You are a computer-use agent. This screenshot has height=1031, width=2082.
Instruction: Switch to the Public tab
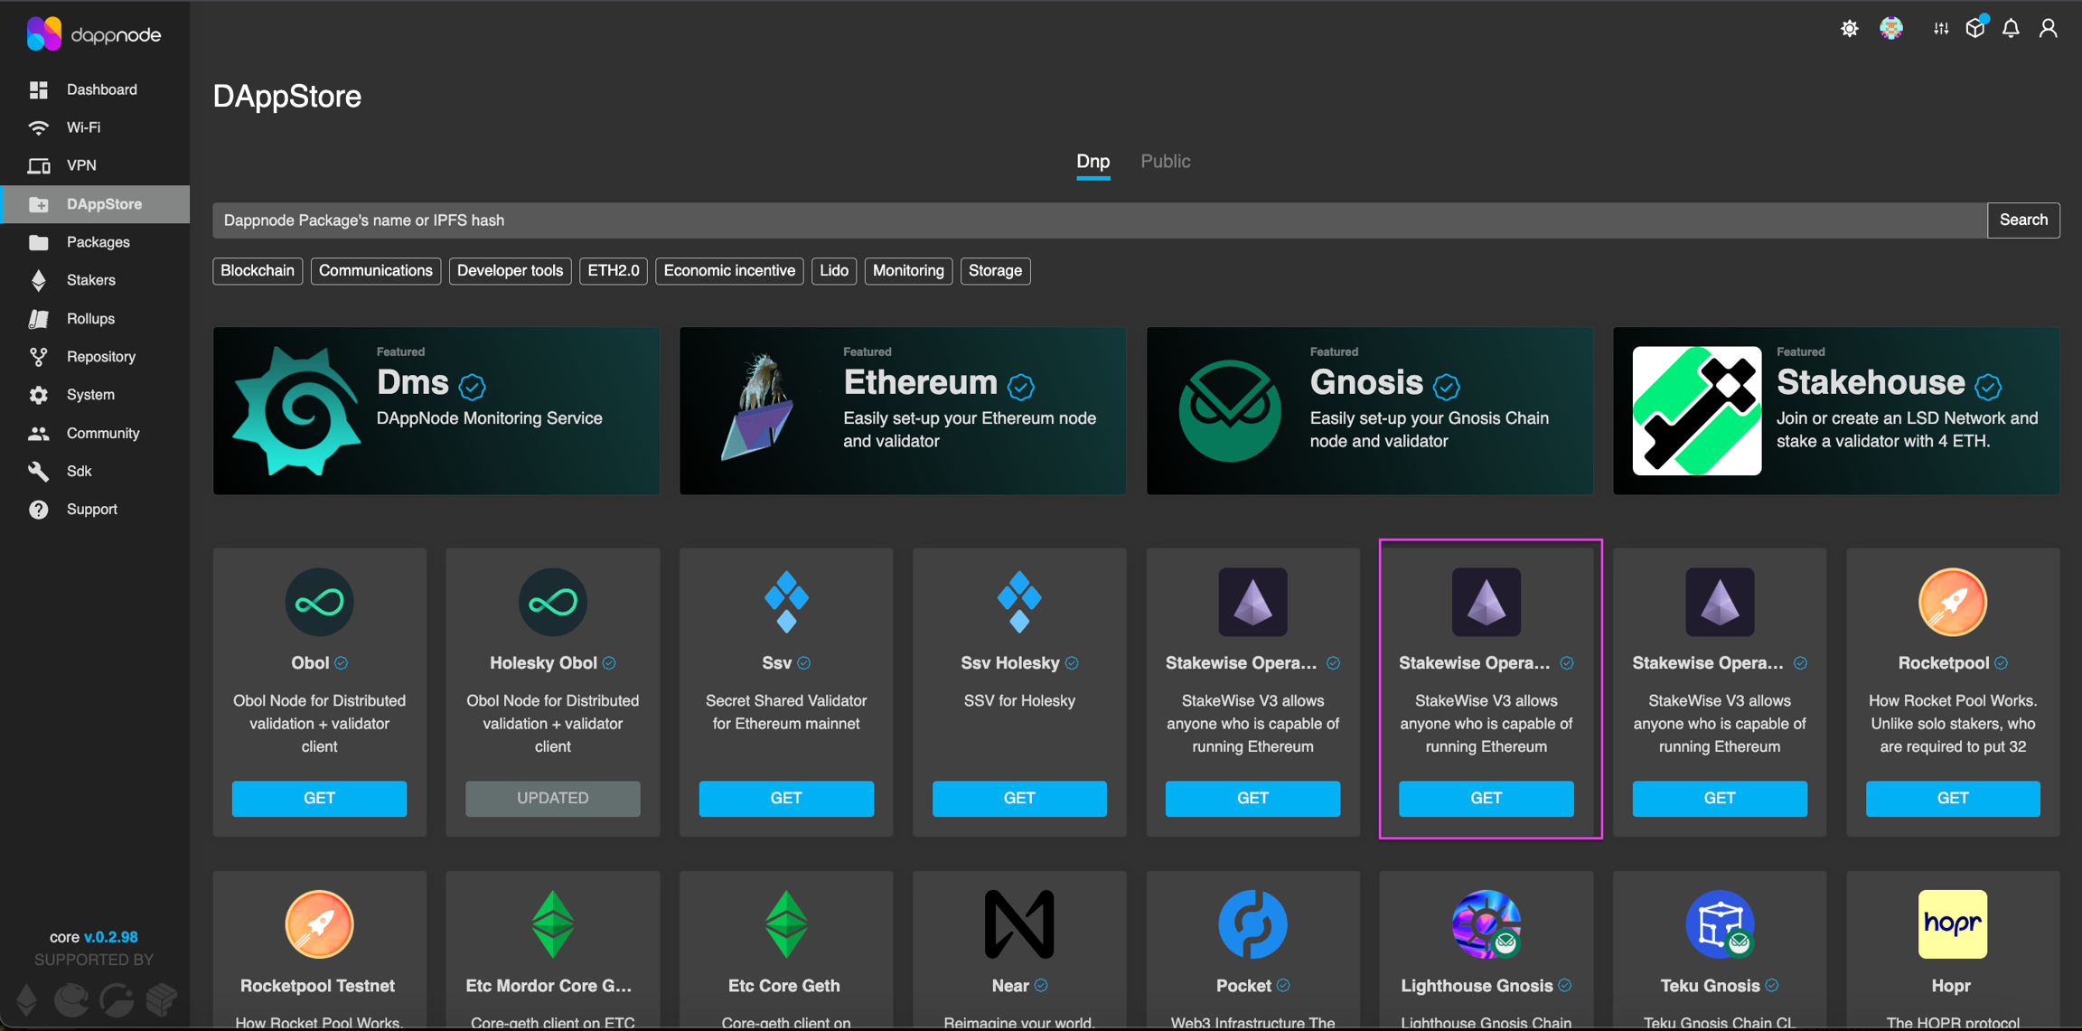1165,161
